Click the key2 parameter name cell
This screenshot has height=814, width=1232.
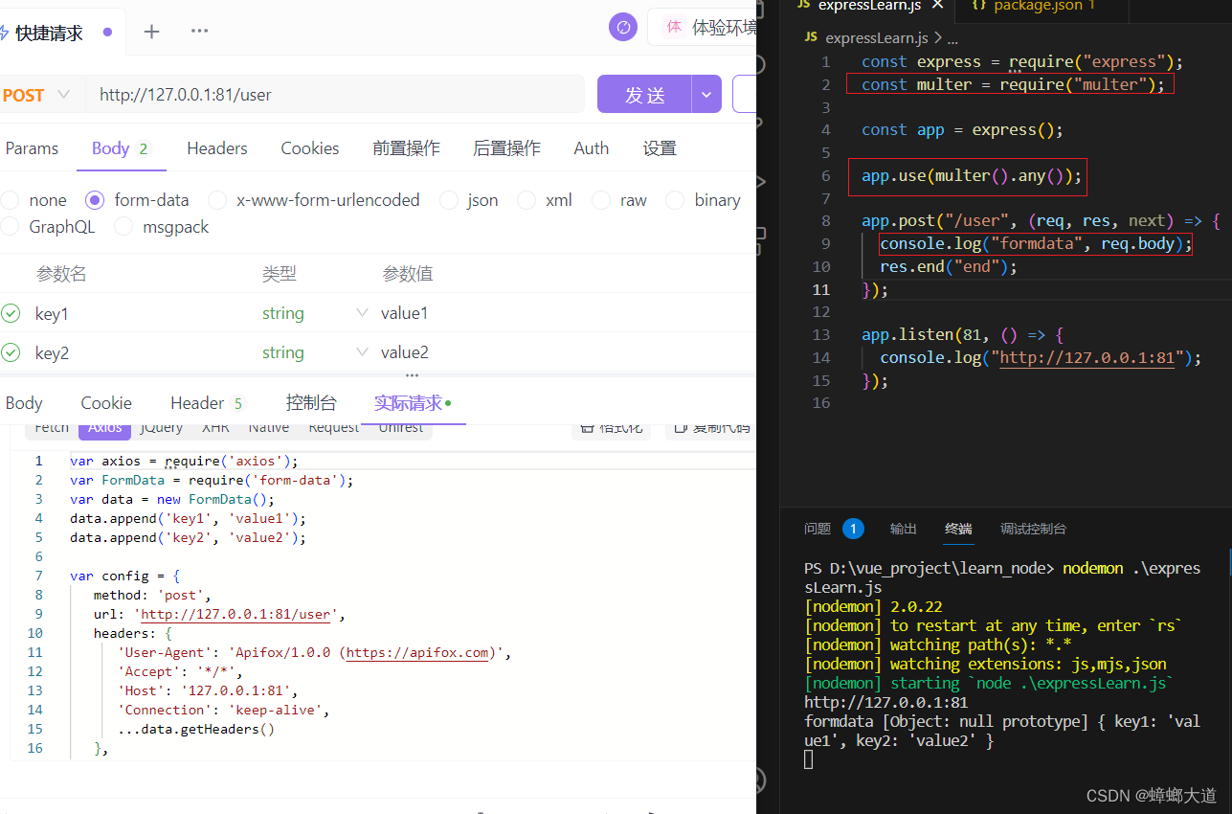coord(52,352)
